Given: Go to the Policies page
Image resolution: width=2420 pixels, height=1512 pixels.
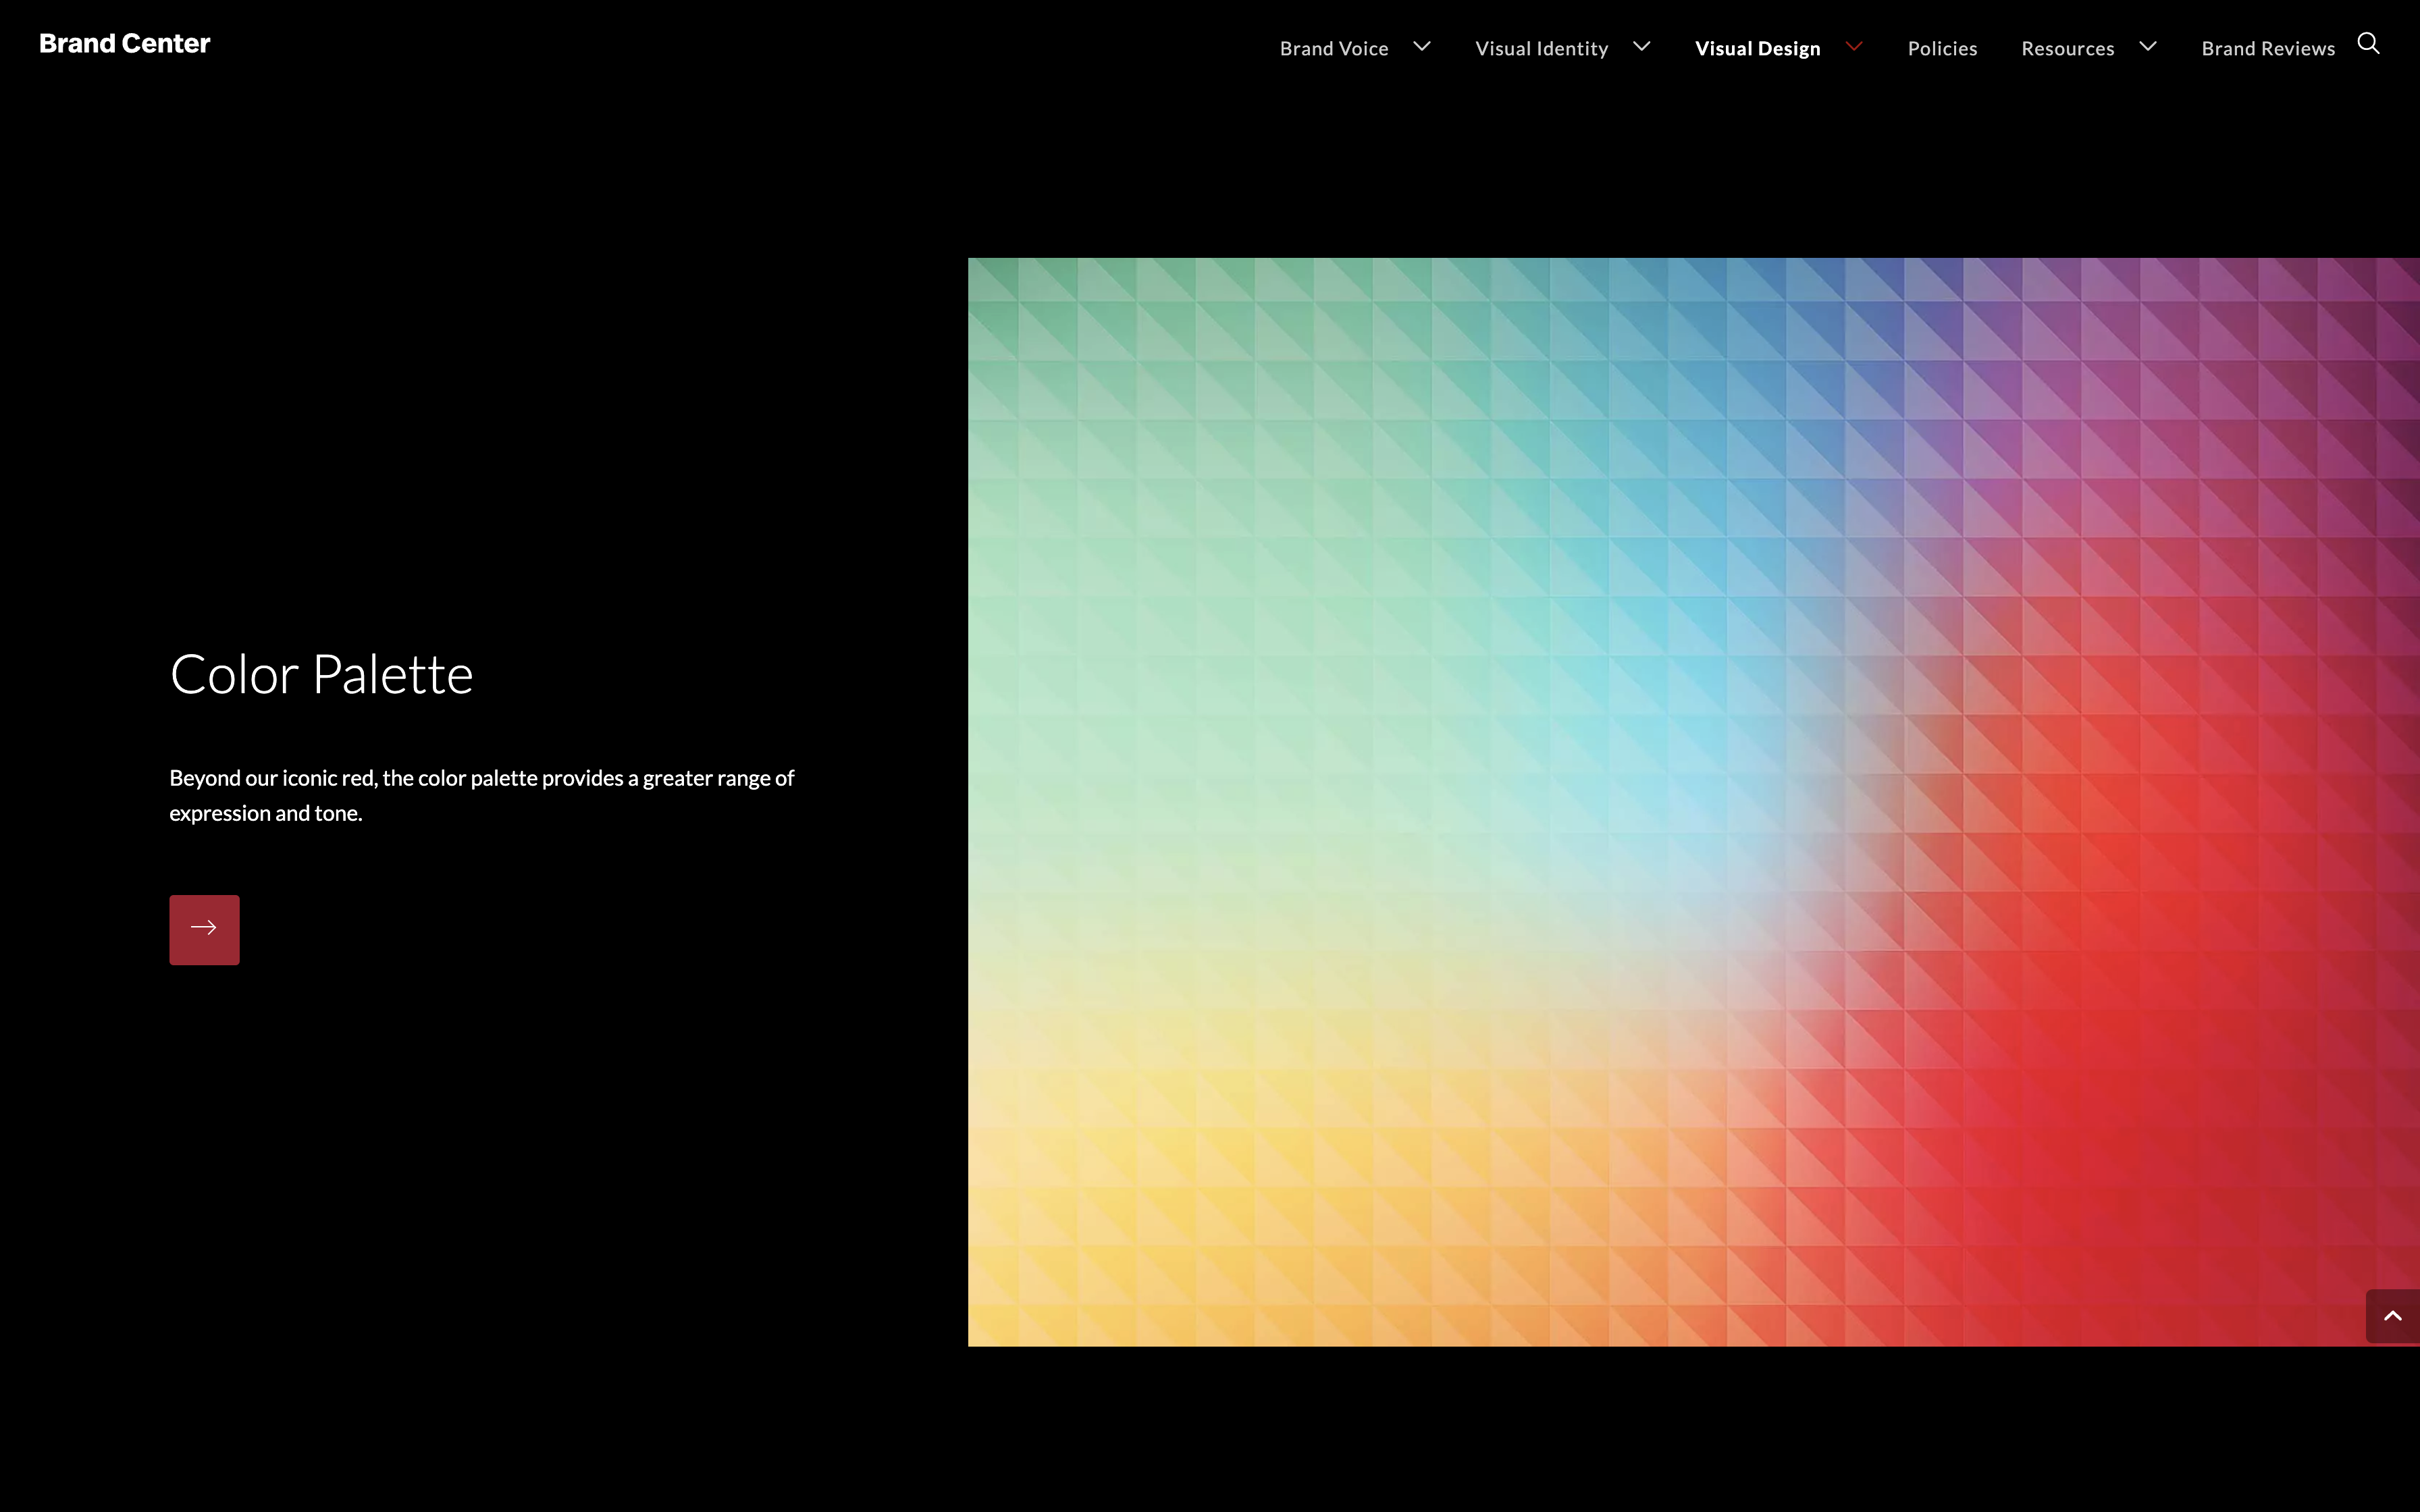Looking at the screenshot, I should [x=1942, y=48].
